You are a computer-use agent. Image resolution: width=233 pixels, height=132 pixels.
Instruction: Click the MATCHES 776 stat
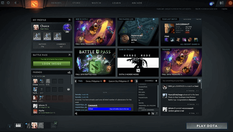click(42, 45)
